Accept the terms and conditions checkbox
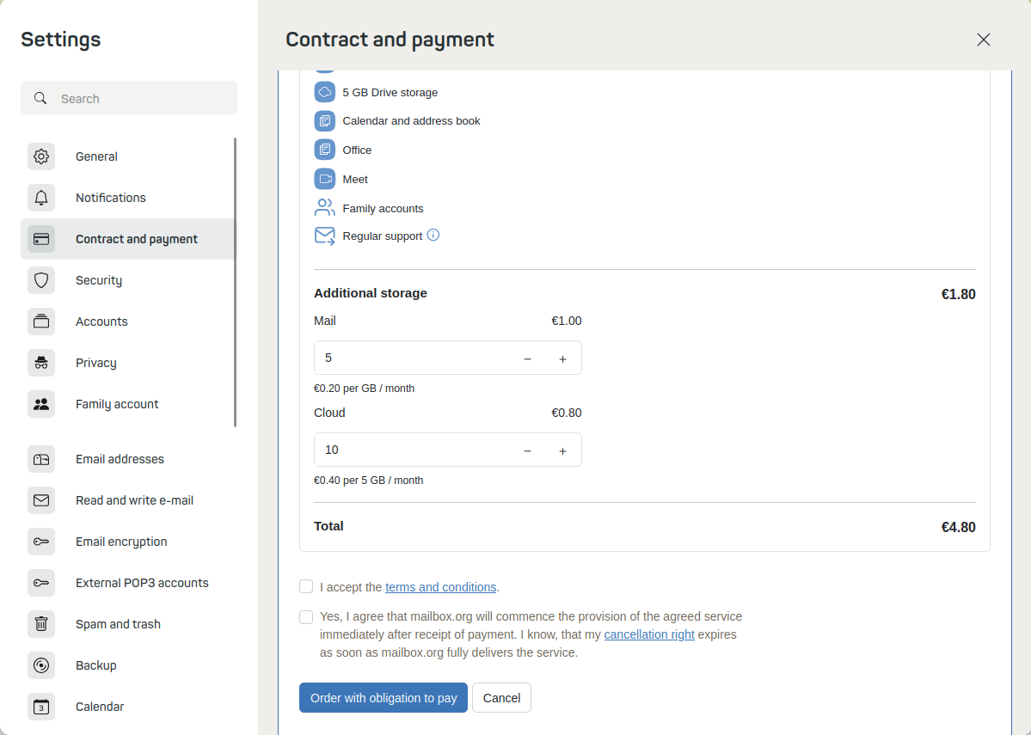Image resolution: width=1031 pixels, height=735 pixels. 306,586
